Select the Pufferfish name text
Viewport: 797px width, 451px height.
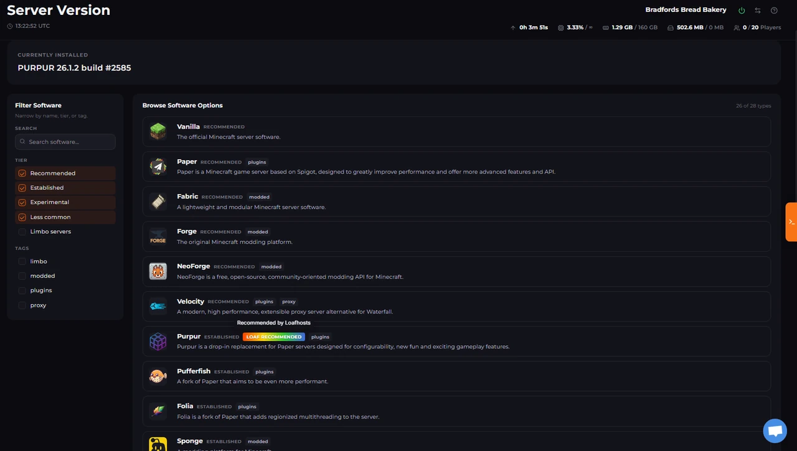pos(194,371)
